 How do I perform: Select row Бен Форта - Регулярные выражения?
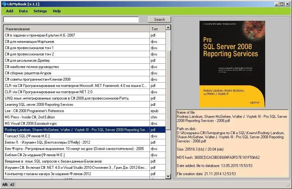point(85,149)
